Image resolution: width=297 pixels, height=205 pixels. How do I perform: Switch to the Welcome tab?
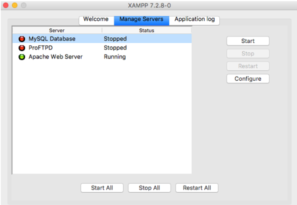tap(96, 19)
